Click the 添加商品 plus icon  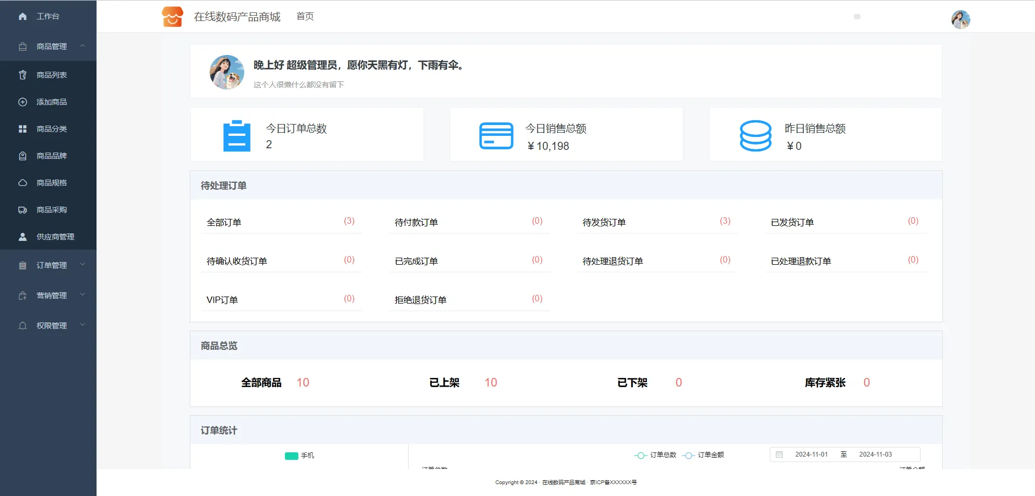[x=23, y=102]
